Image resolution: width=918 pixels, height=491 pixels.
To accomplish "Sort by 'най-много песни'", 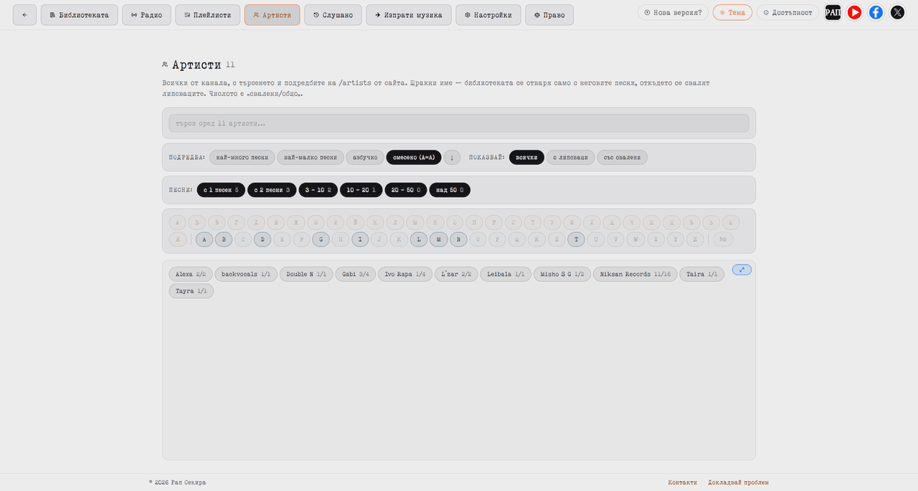I will (x=242, y=157).
